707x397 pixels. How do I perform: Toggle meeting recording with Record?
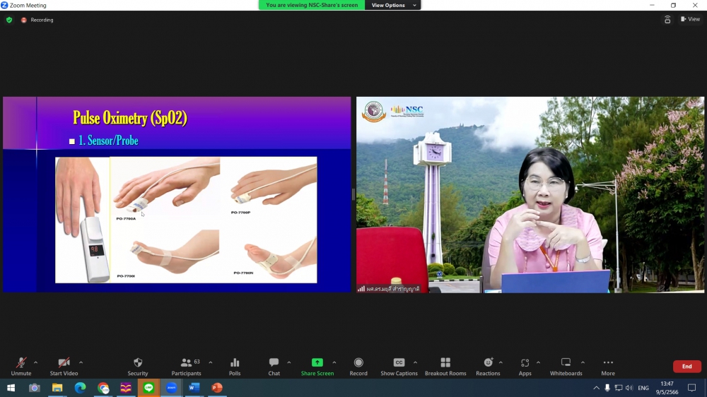[358, 366]
